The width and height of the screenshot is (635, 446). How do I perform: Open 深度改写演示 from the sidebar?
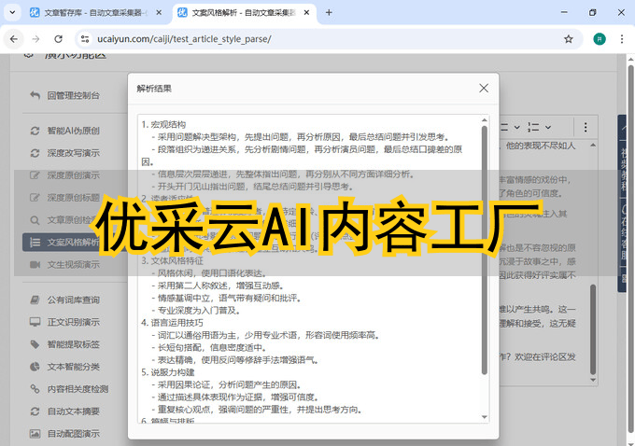coord(73,153)
